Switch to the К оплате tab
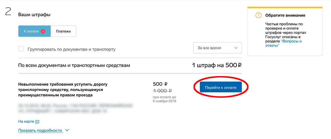 point(35,31)
